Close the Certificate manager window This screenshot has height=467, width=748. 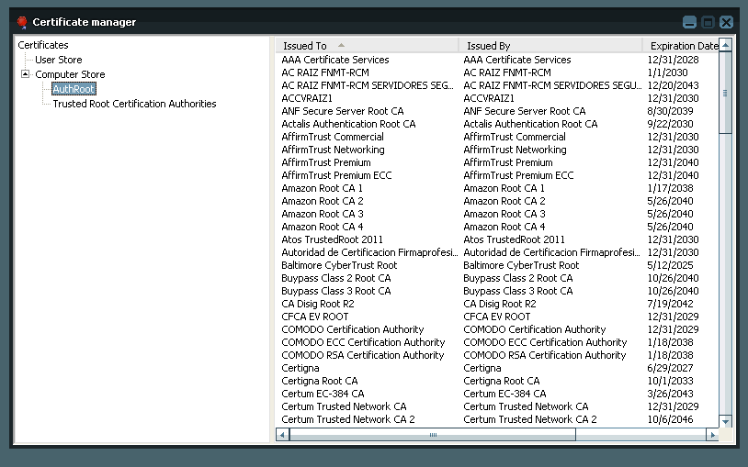point(726,22)
